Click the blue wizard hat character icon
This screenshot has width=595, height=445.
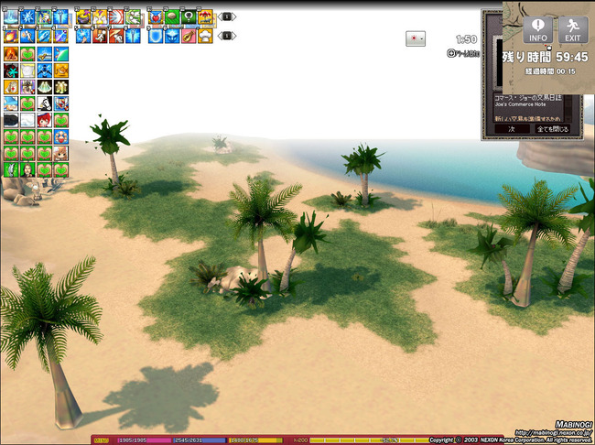pos(11,103)
